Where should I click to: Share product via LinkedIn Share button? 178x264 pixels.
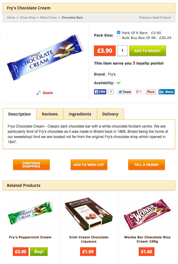point(166,92)
